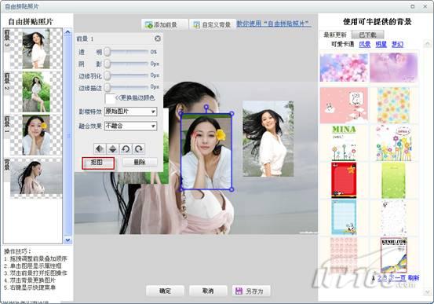Viewport: 434px width, 304px height.
Task: Close the 前景 1 properties panel
Action: (x=158, y=38)
